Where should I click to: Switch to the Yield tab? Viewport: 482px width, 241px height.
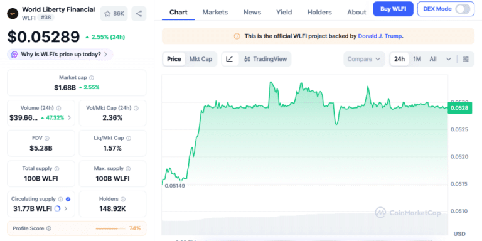point(284,13)
